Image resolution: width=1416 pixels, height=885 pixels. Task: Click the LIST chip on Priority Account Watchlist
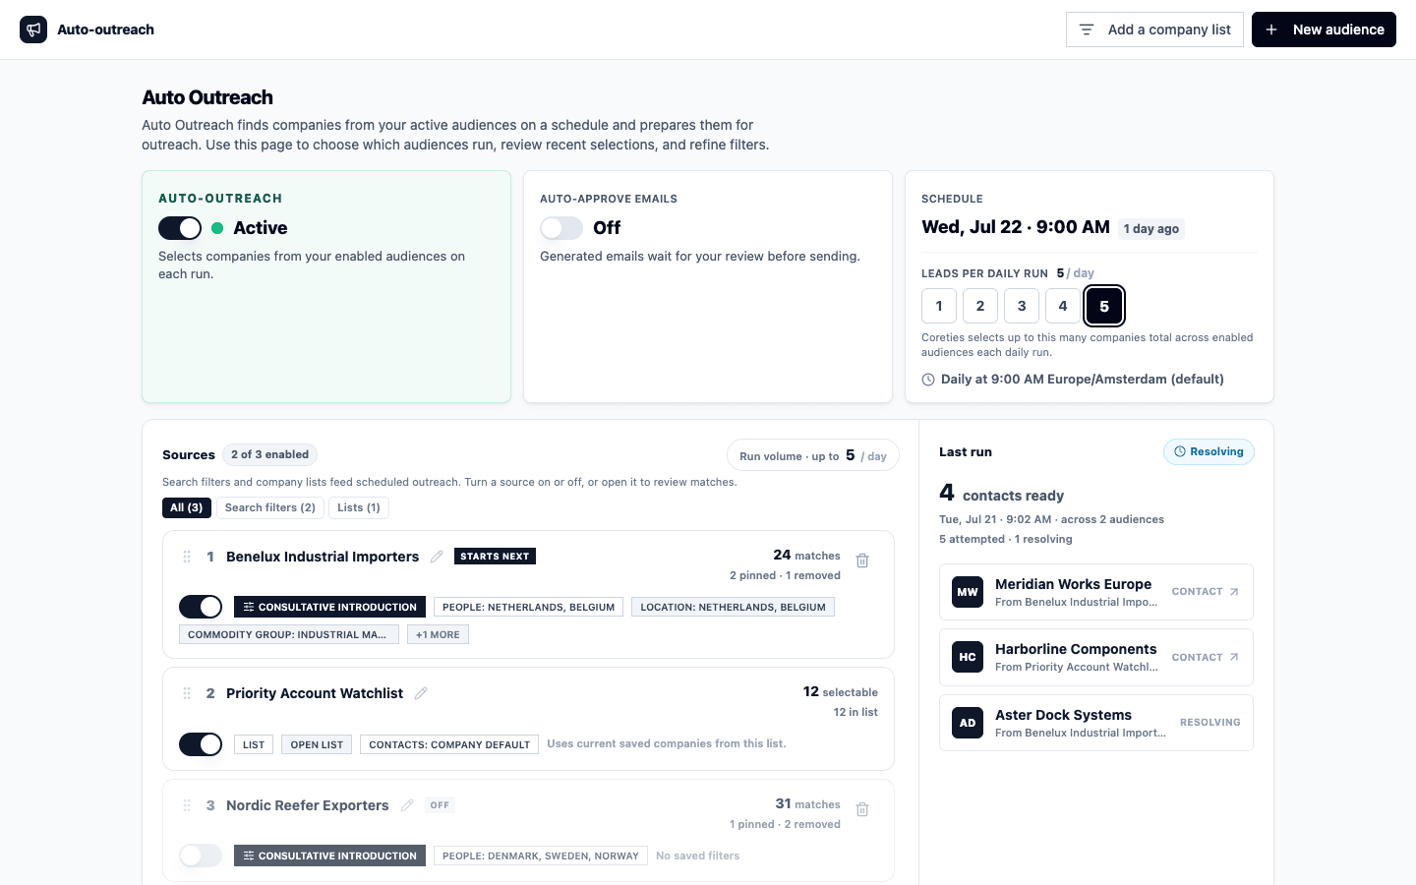pos(254,744)
